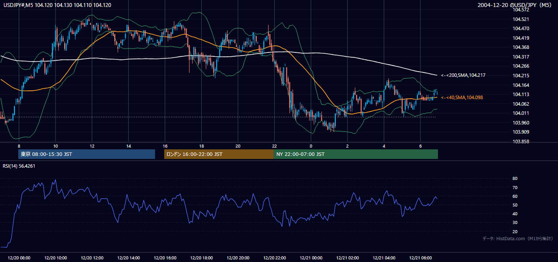
Task: Click the 12/20 18:00 time label
Action: pyautogui.click(x=201, y=258)
